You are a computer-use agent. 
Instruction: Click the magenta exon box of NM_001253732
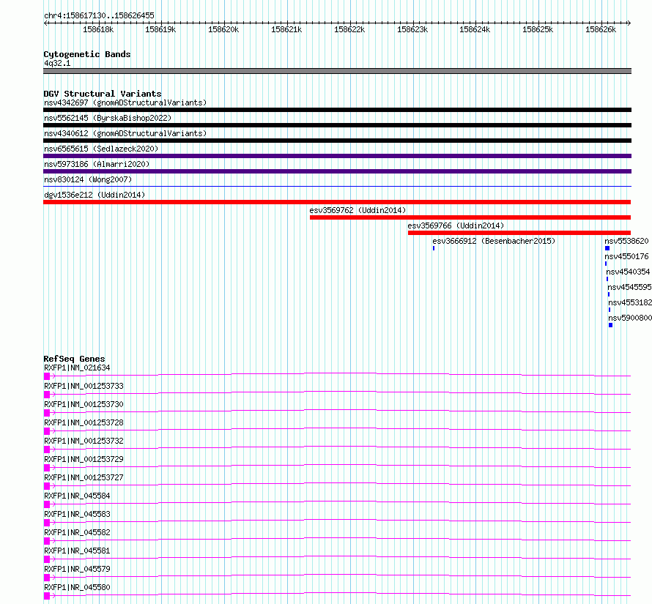[47, 450]
